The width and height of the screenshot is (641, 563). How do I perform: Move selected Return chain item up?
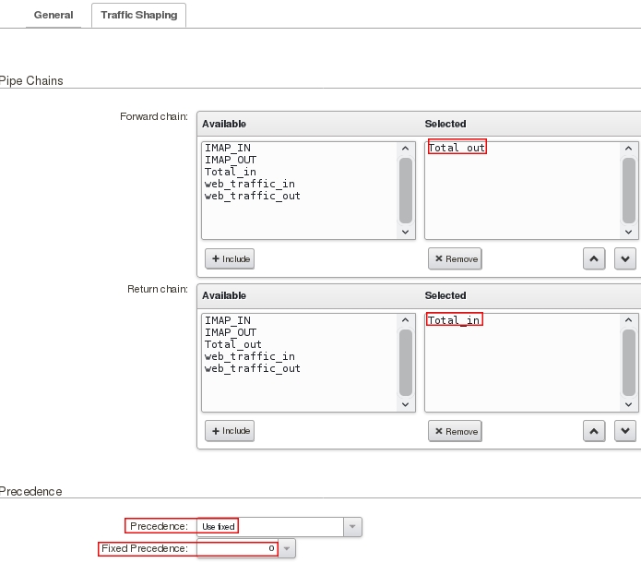[x=594, y=431]
